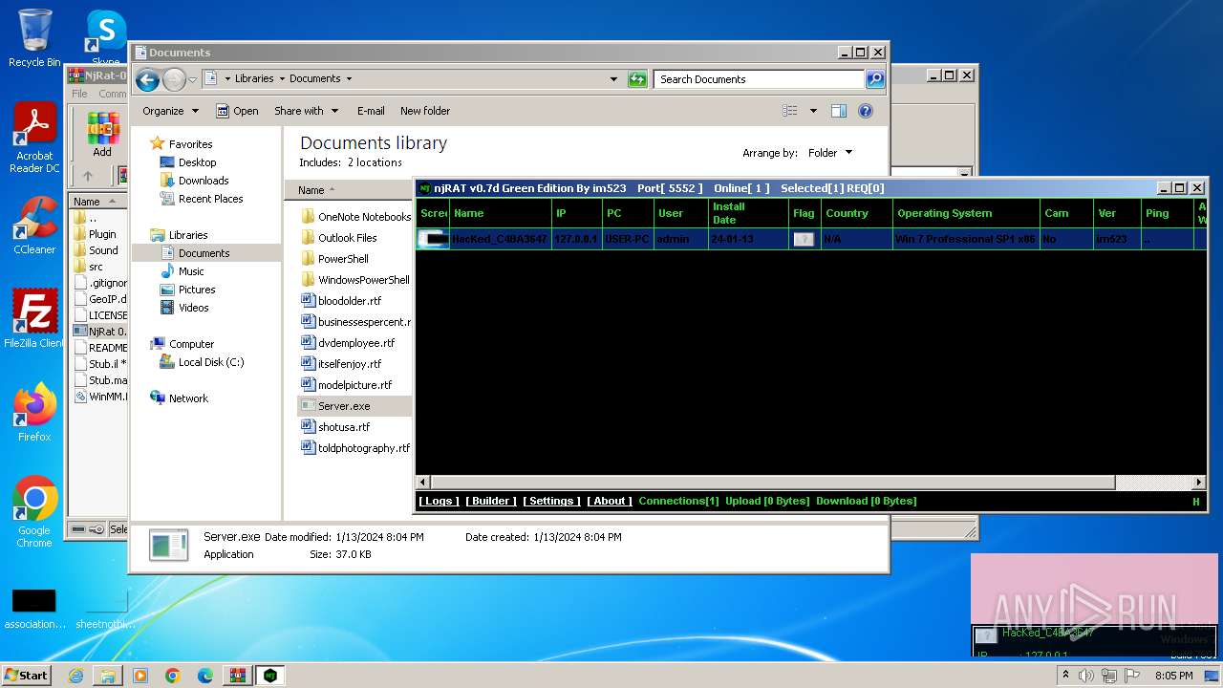Image resolution: width=1223 pixels, height=688 pixels.
Task: Expand the Documents breadcrumb arrow
Action: [x=349, y=79]
